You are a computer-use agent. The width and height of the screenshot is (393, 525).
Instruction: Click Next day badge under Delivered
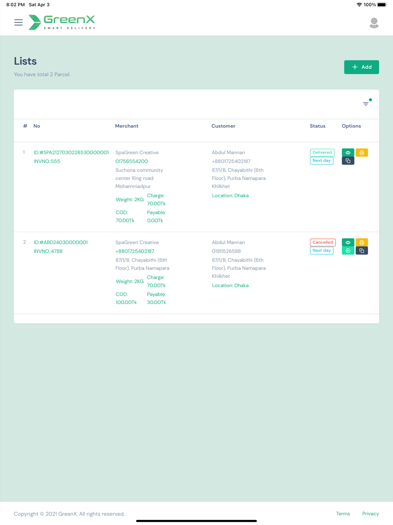[x=321, y=161]
